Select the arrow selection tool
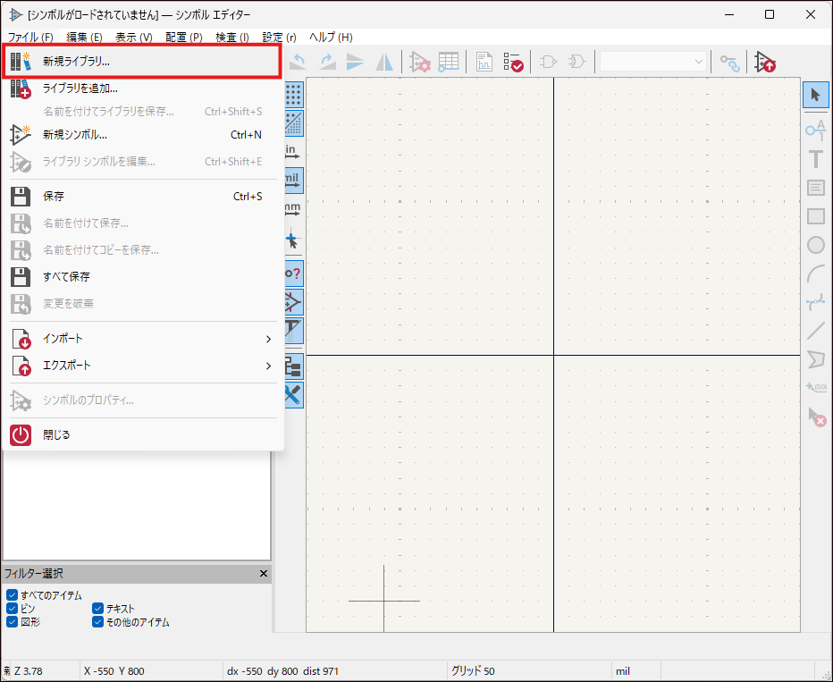 coord(815,95)
